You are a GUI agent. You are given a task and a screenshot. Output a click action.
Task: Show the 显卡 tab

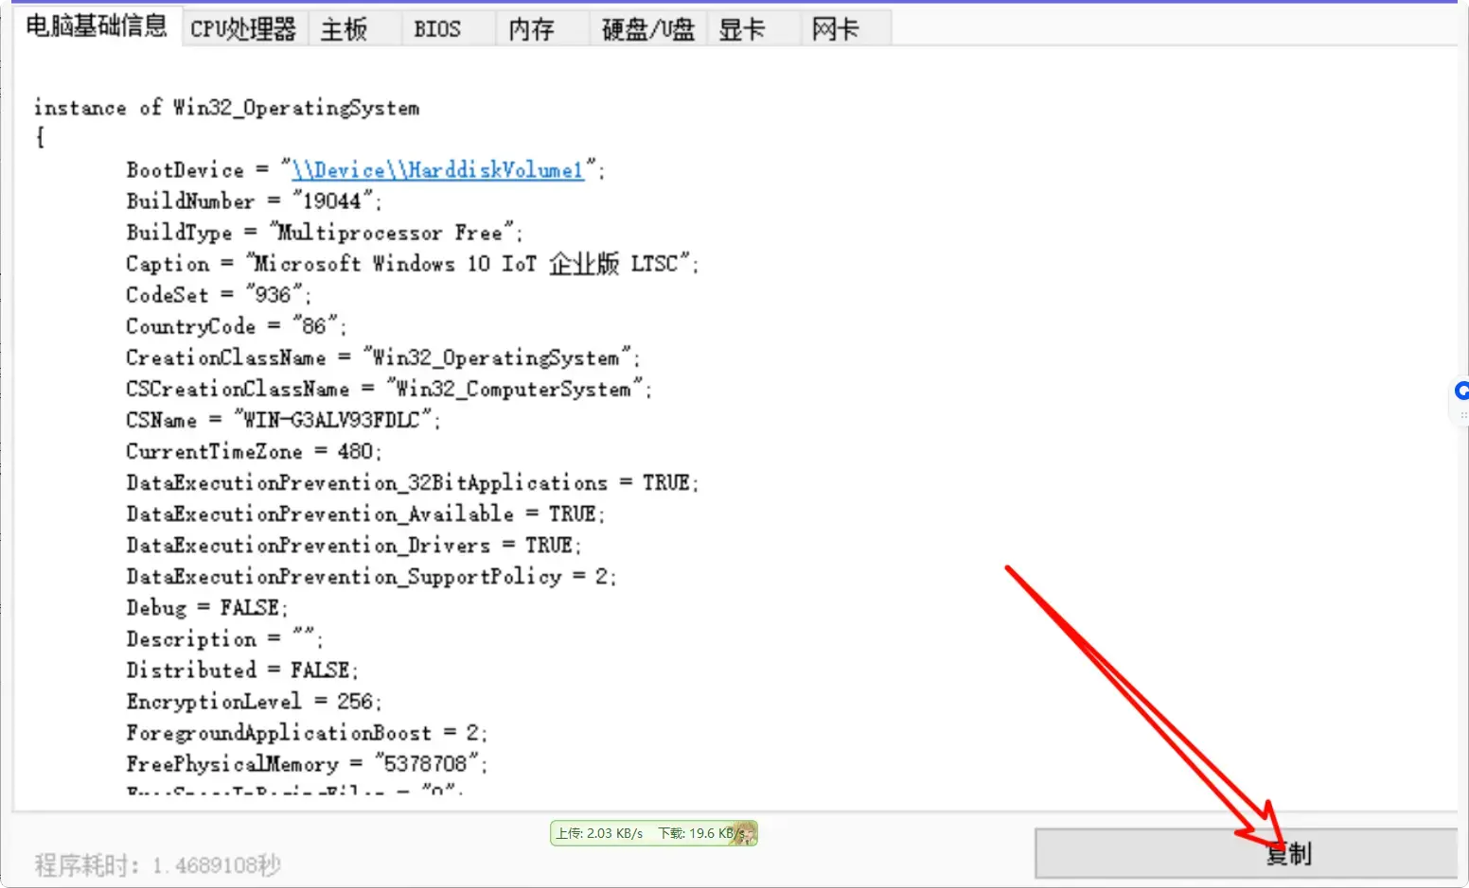[741, 29]
